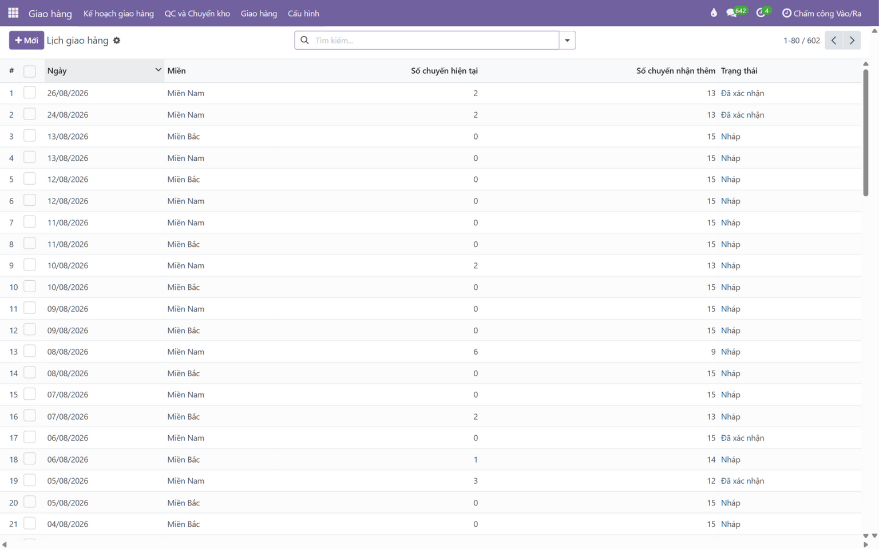
Task: Open the apps grid home menu
Action: 13,13
